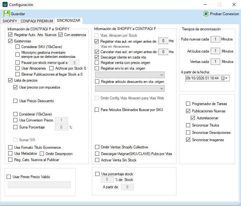Expand the A partir de la fecha picker arrow

(x=226, y=78)
